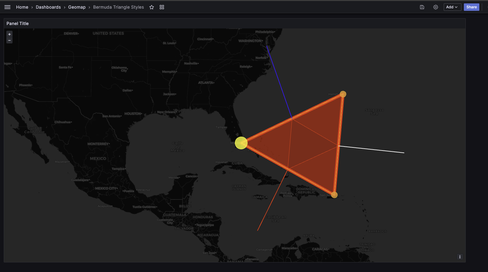Show map attribution info icon
The width and height of the screenshot is (488, 272).
pos(460,257)
